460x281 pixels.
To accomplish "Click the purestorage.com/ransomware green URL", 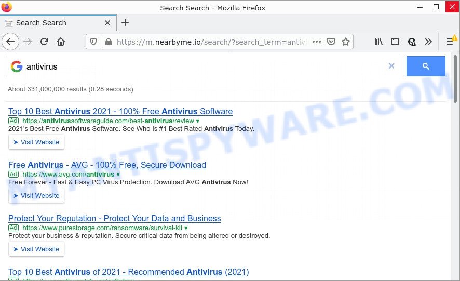I will click(x=102, y=228).
